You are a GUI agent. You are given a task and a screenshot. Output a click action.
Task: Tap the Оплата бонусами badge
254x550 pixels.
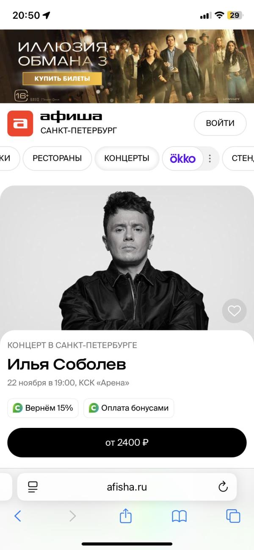coord(129,408)
